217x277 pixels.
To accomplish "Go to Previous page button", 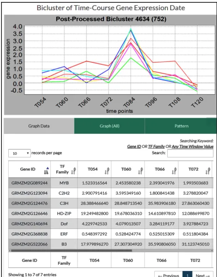I will pos(169,275).
